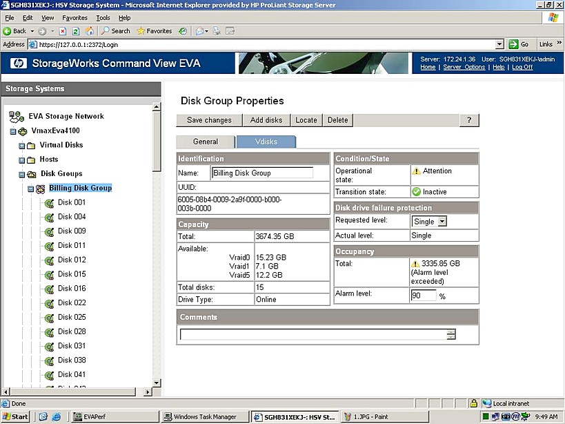
Task: Open the View menu
Action: [48, 18]
